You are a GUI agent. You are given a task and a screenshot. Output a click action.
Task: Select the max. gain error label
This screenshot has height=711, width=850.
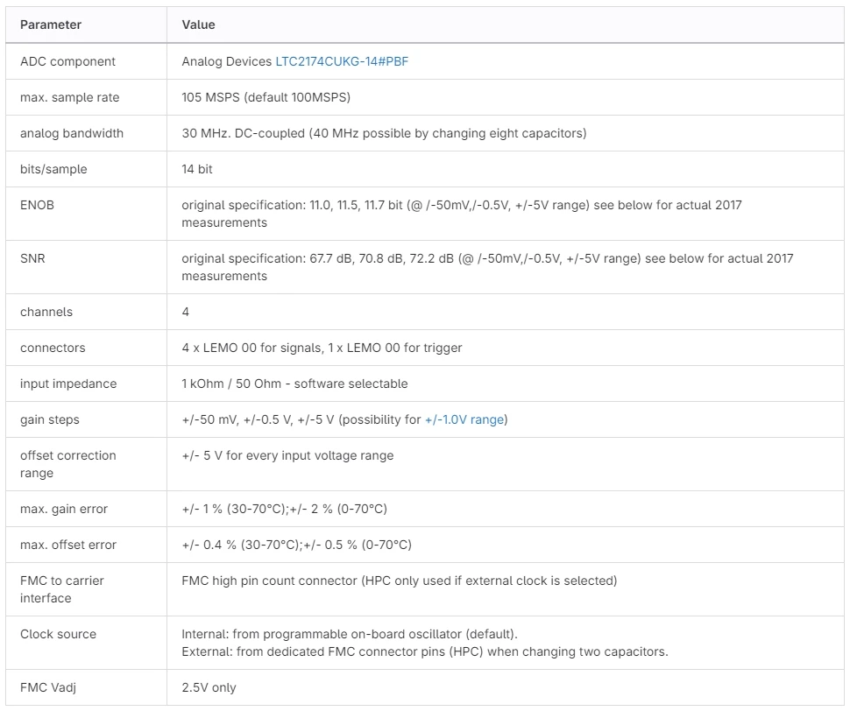pos(64,509)
